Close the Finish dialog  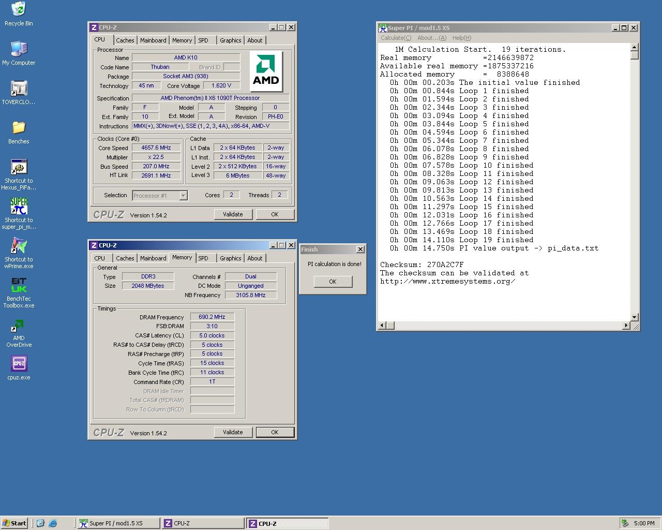coord(360,249)
